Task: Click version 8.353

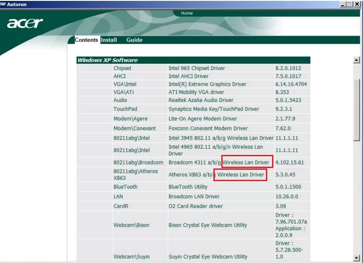Action: point(282,92)
